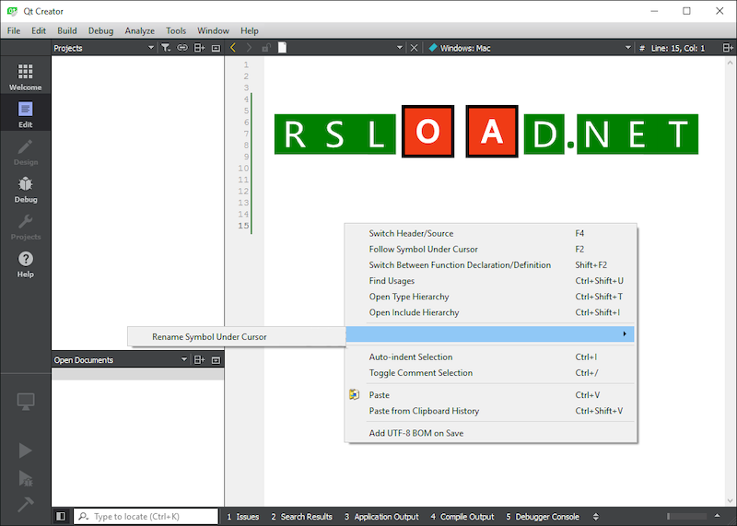This screenshot has width=737, height=526.
Task: Select Paste from Clipboard History
Action: coord(490,411)
